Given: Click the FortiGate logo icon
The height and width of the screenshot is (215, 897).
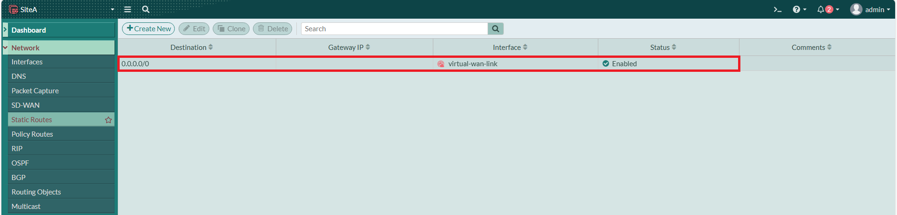Looking at the screenshot, I should click(14, 9).
